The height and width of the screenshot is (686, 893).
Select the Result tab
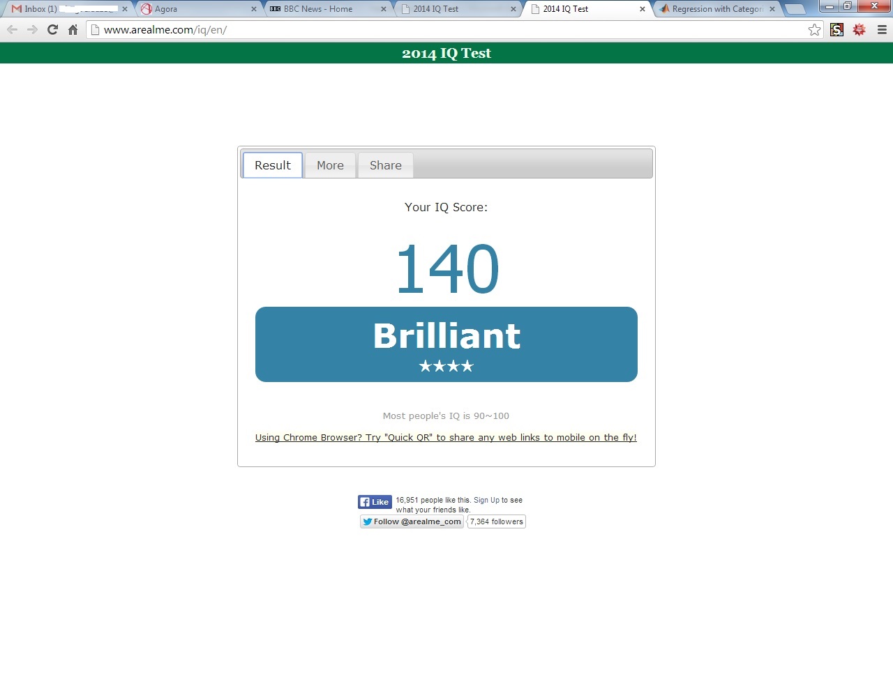(271, 165)
